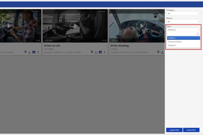Click the Delete Filter button
The width and height of the screenshot is (203, 135).
coord(191,130)
